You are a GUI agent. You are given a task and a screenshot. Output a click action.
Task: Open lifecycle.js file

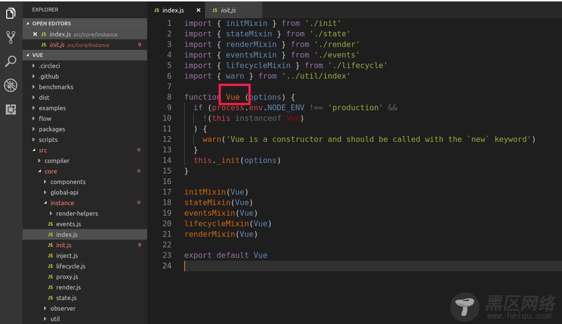coord(85,266)
